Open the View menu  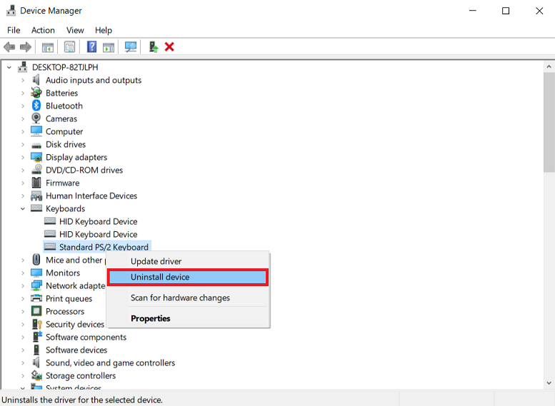[75, 31]
